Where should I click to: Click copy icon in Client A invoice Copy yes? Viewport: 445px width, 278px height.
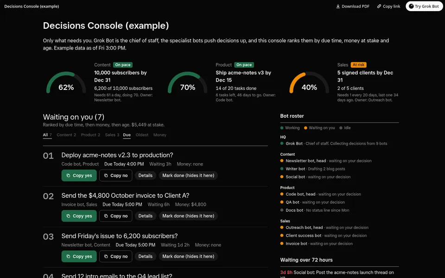point(68,216)
